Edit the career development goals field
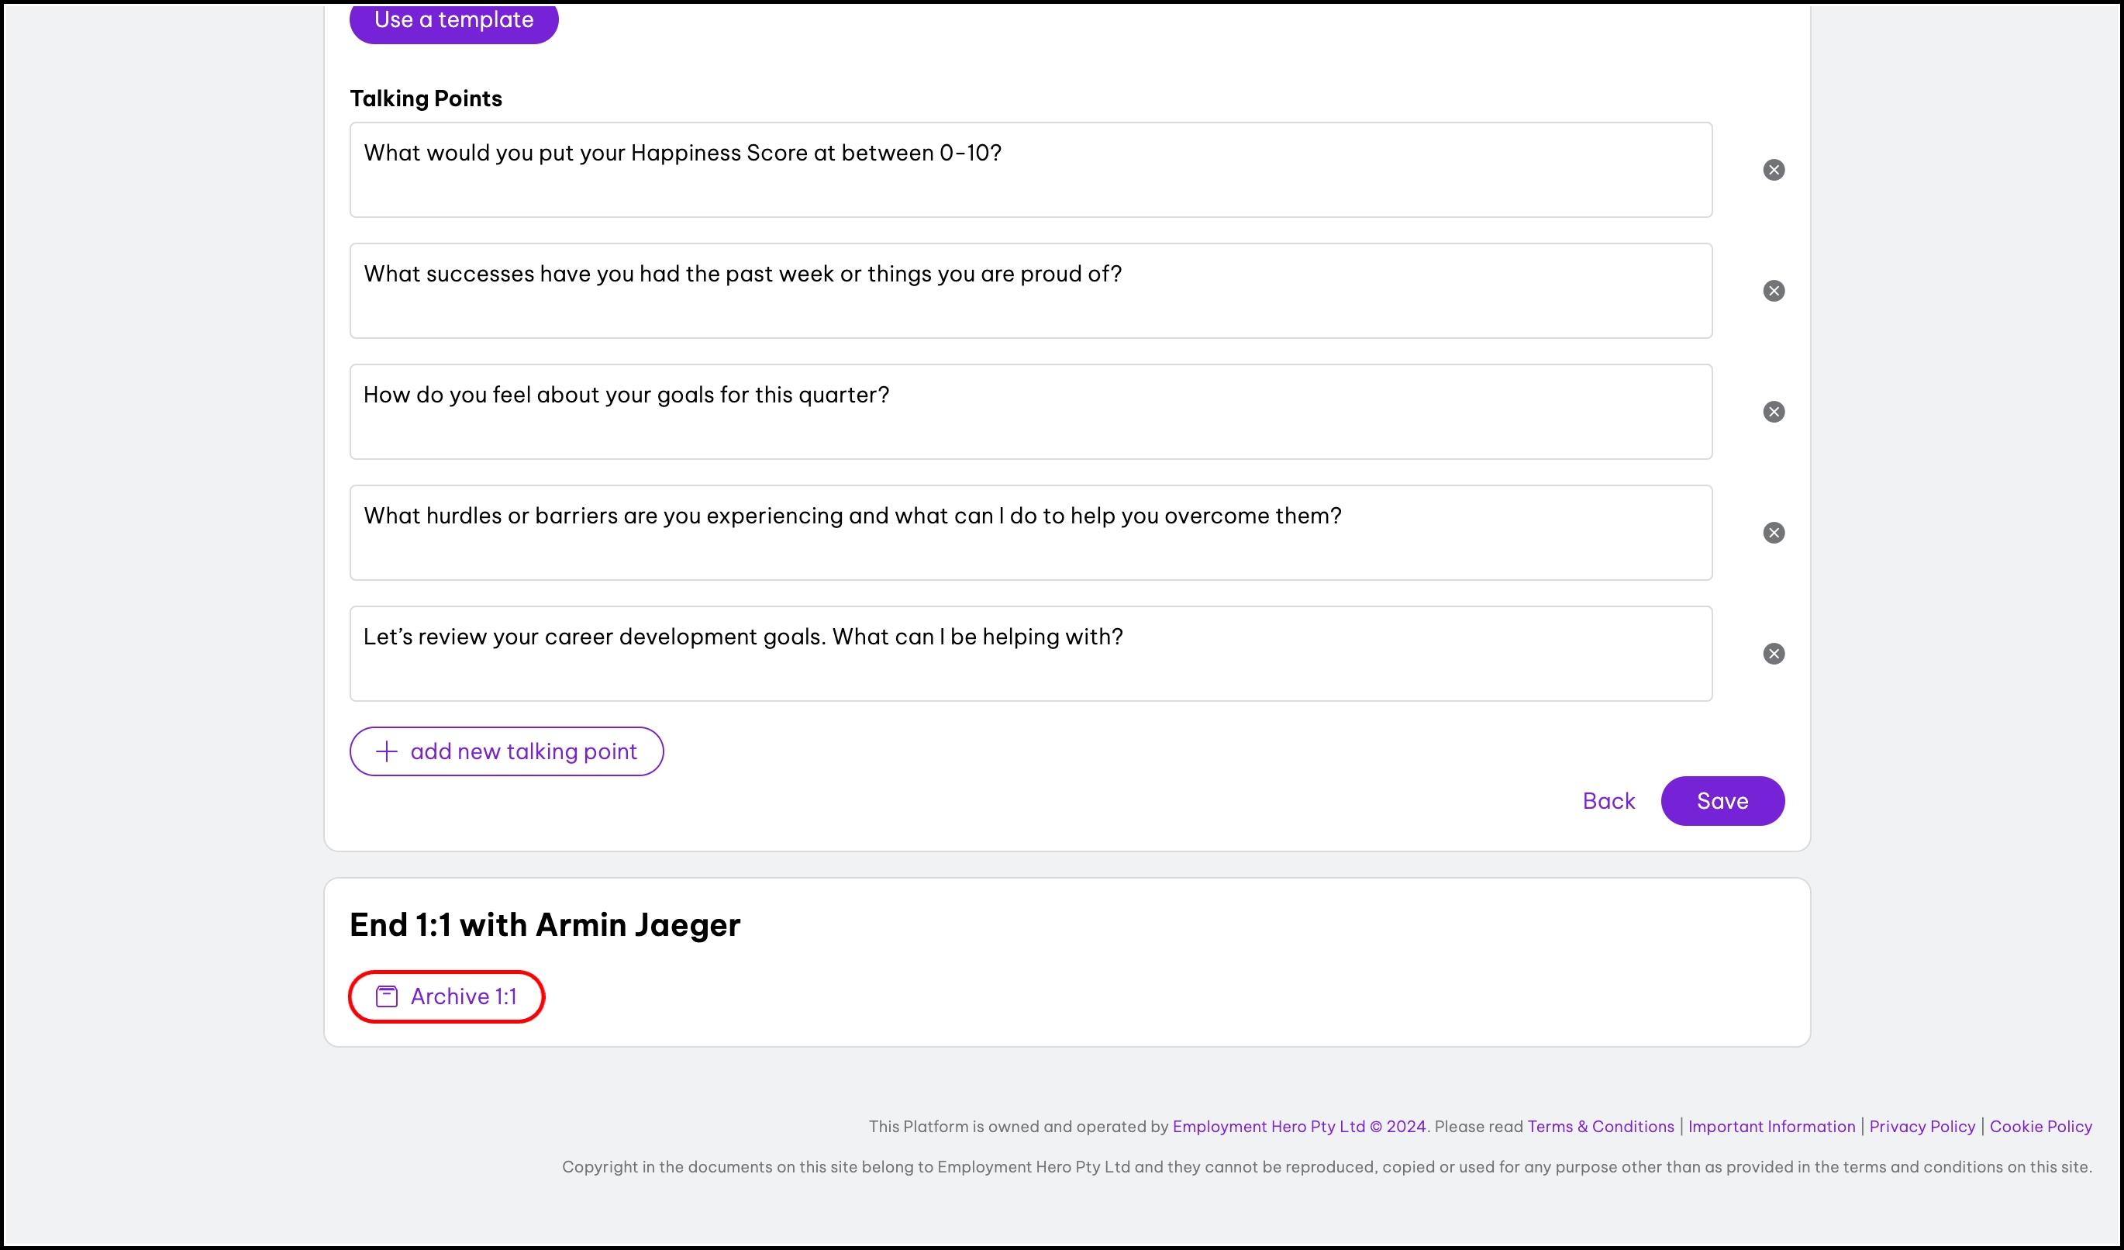2124x1250 pixels. (1030, 653)
